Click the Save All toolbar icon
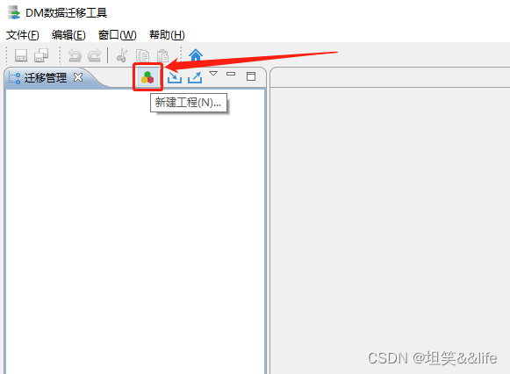This screenshot has height=374, width=510. pyautogui.click(x=41, y=55)
